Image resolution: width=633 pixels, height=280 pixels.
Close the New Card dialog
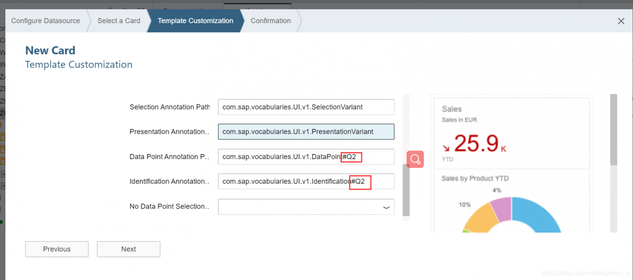pos(621,21)
